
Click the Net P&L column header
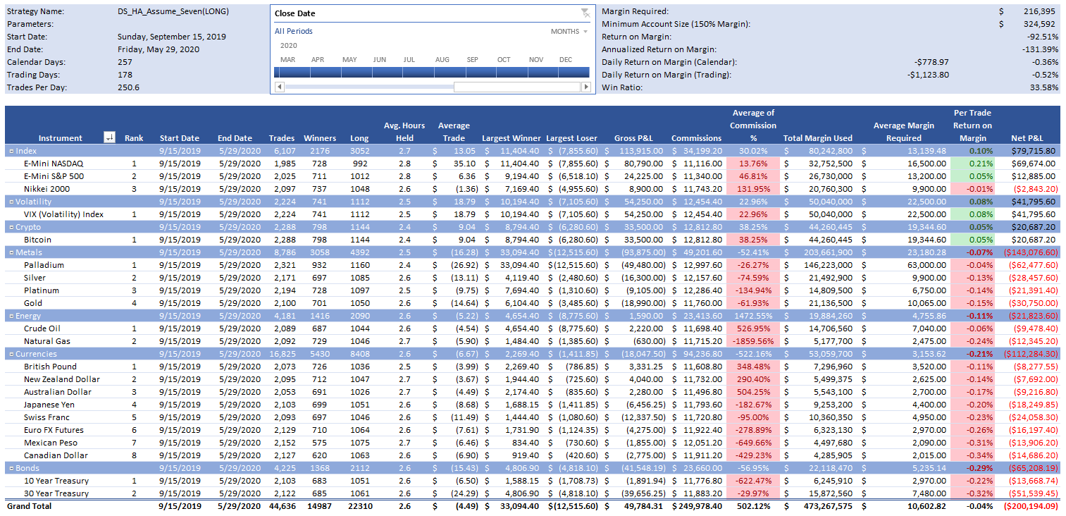point(1027,138)
